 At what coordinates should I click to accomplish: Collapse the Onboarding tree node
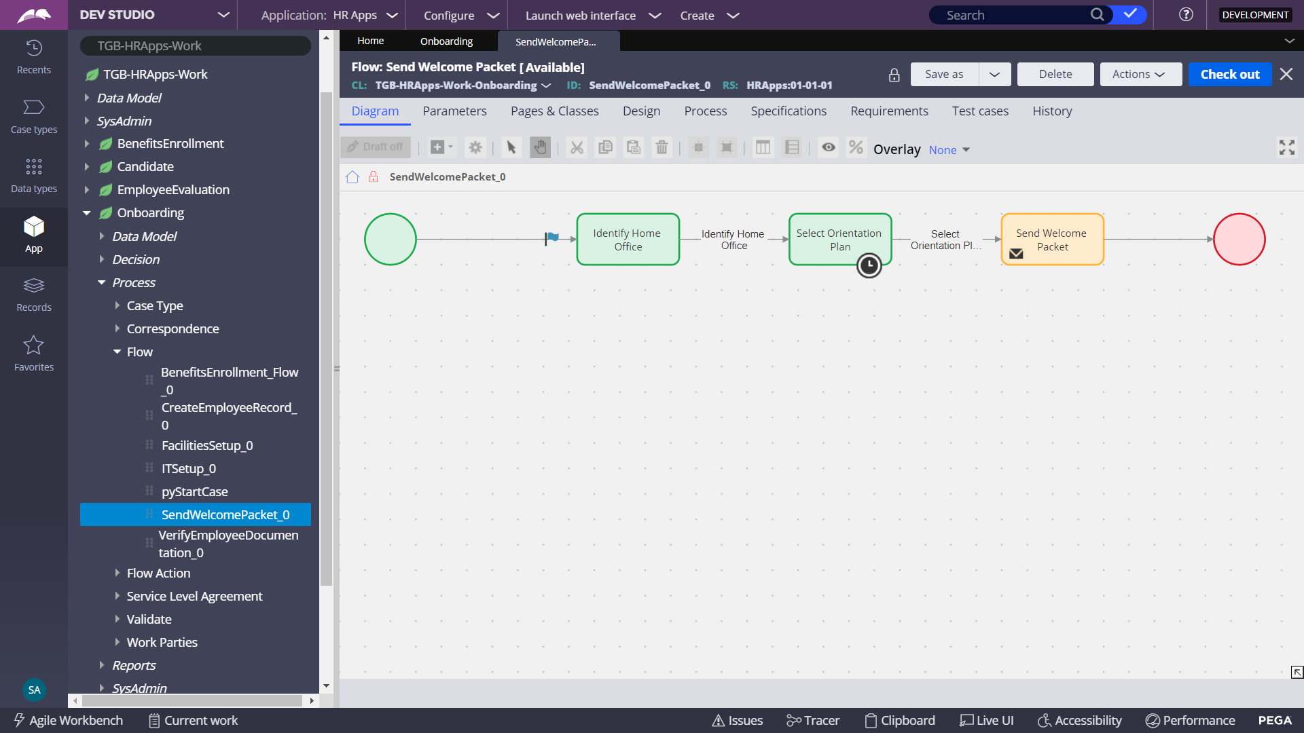click(x=86, y=213)
